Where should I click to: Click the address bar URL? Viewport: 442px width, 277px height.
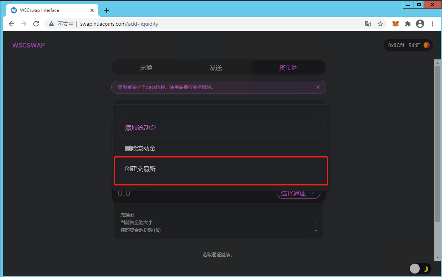[x=119, y=24]
